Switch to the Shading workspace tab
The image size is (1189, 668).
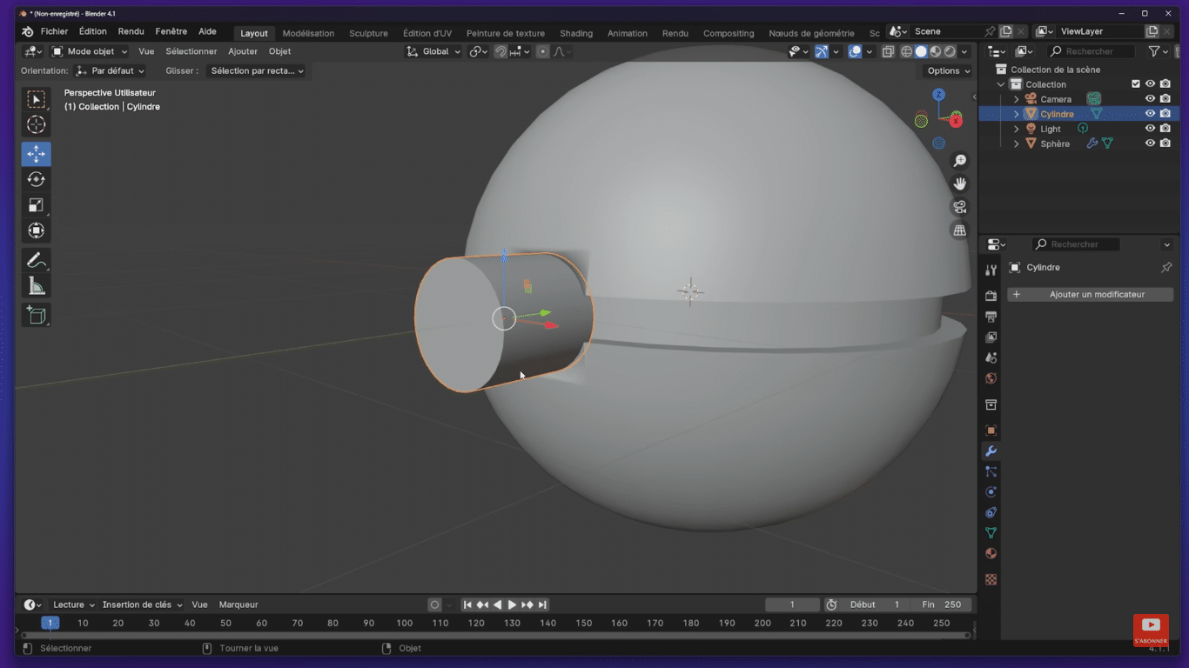(x=575, y=33)
